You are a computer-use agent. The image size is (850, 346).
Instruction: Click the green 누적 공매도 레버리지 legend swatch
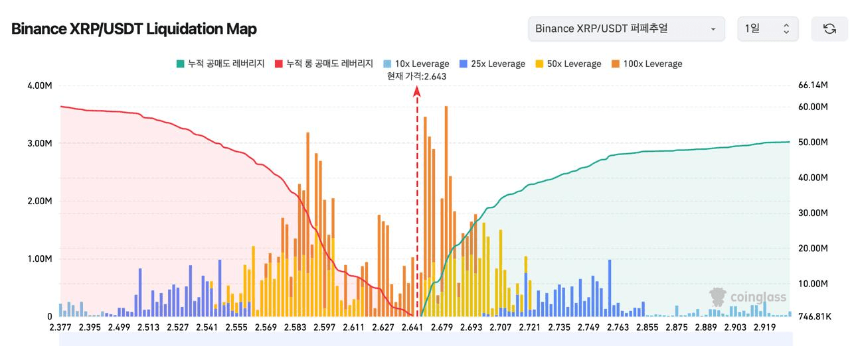pyautogui.click(x=180, y=64)
